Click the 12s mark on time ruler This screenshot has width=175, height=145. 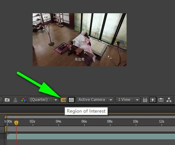[x=161, y=121]
